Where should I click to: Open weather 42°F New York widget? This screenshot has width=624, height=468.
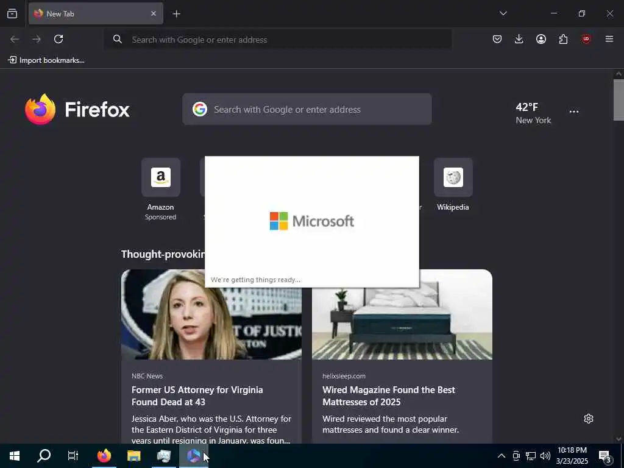pos(533,113)
